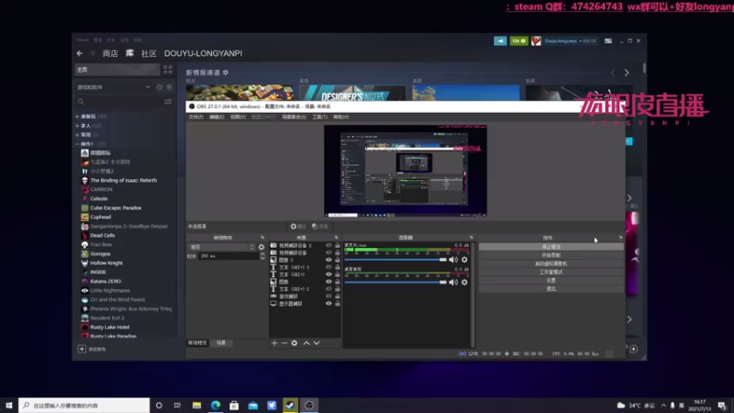Toggle visibility of 文本 (GDI+) 3 source
The height and width of the screenshot is (413, 734).
328,267
